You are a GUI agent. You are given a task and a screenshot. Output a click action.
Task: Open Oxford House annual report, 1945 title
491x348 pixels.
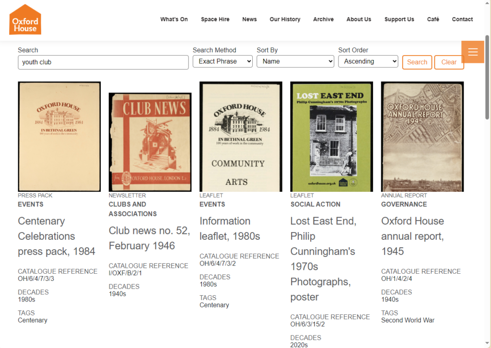413,236
